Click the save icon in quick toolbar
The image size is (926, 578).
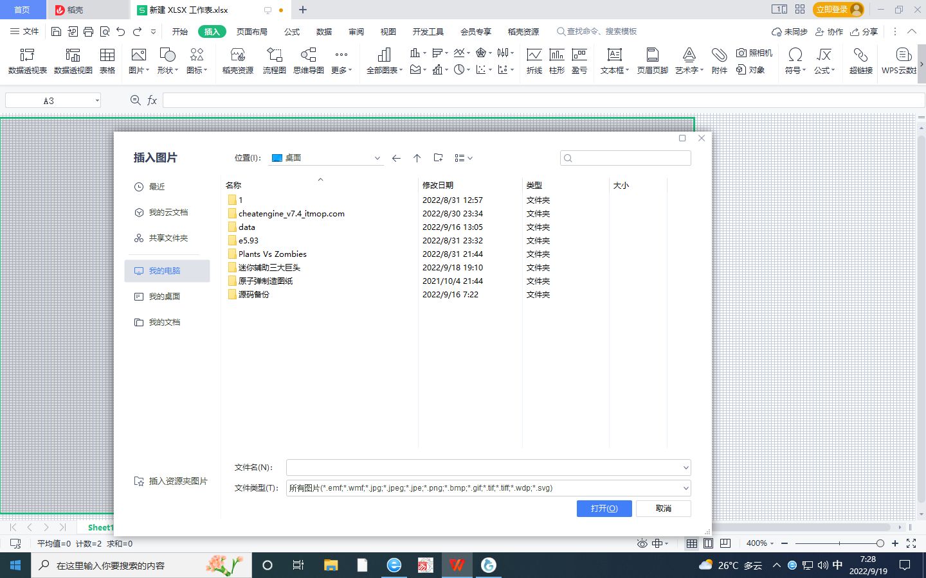click(x=56, y=31)
